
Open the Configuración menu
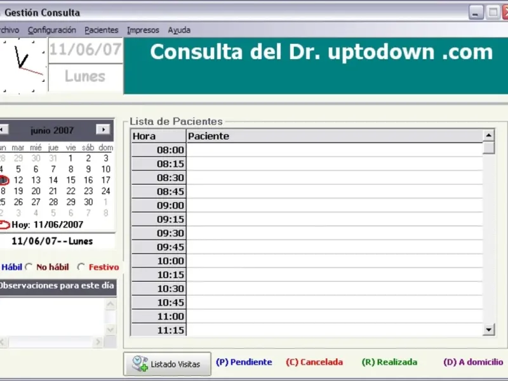point(52,30)
